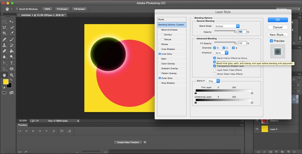Open the Knockout dropdown
The image size is (302, 154).
(221, 52)
